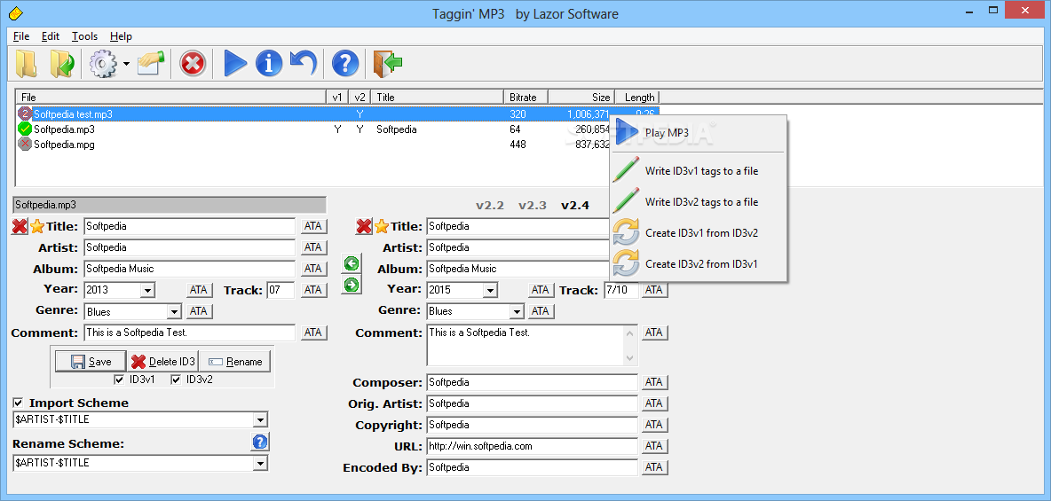Open the Edit menu
Viewport: 1051px width, 501px height.
coord(51,36)
